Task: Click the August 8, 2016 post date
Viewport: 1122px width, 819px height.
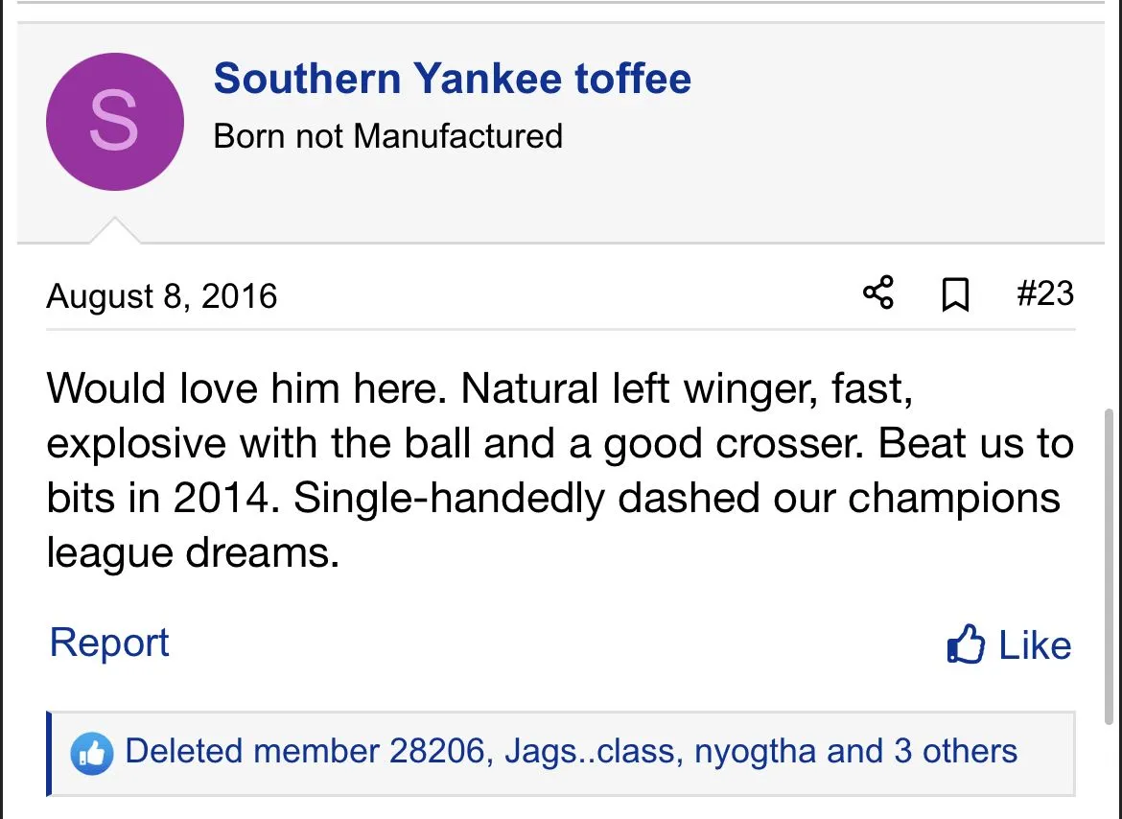Action: point(161,295)
